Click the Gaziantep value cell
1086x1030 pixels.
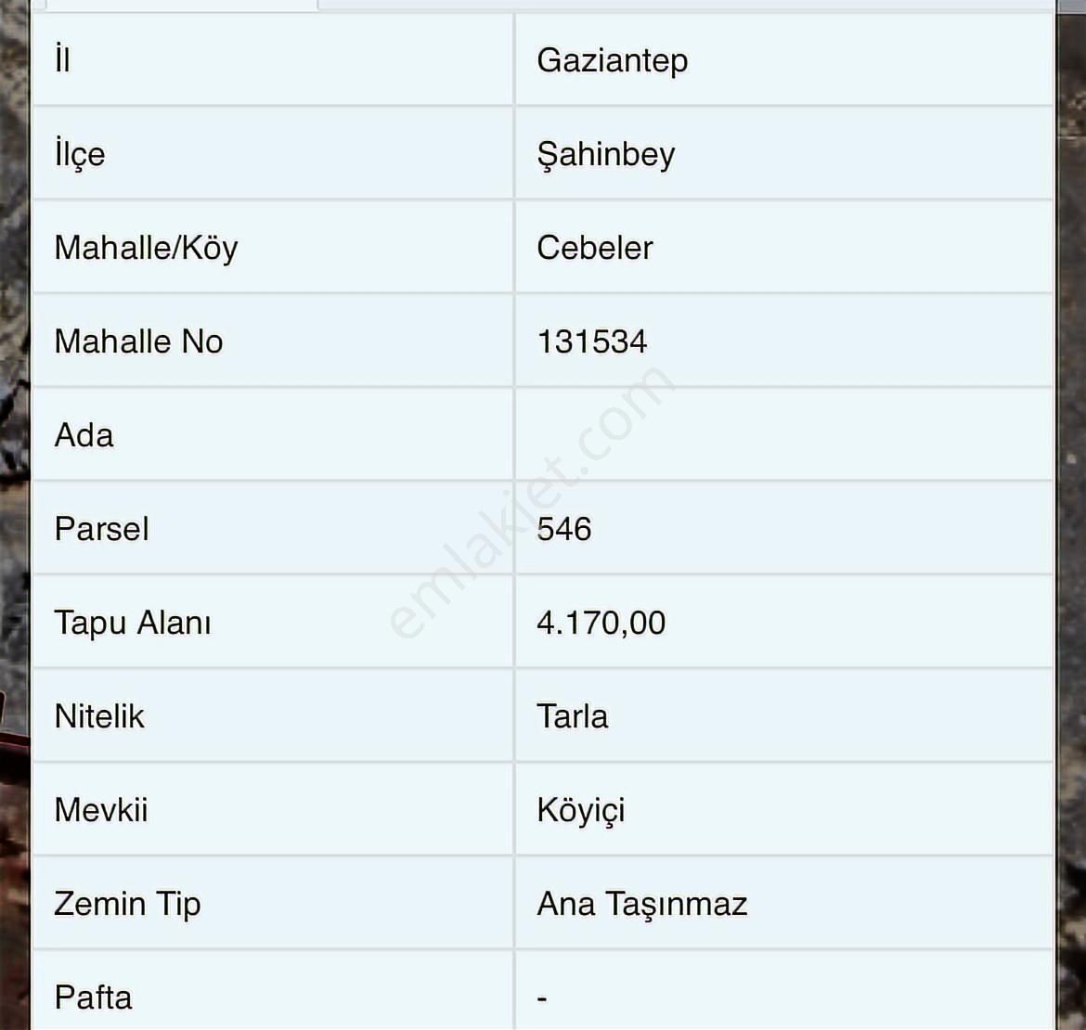tap(613, 60)
